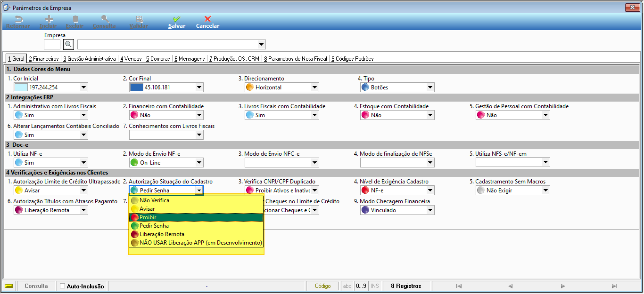The height and width of the screenshot is (294, 644).
Task: Select NÃO USAR Liberação APP option
Action: pyautogui.click(x=196, y=243)
